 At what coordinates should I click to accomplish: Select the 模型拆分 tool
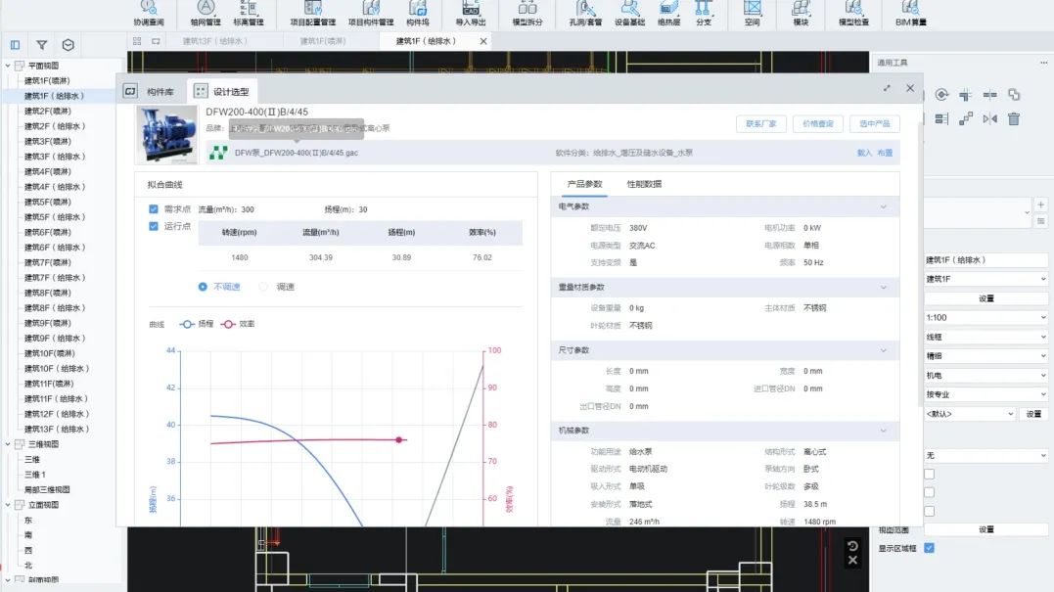click(527, 14)
